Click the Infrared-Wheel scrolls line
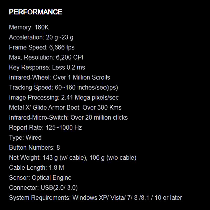 tap(60, 77)
